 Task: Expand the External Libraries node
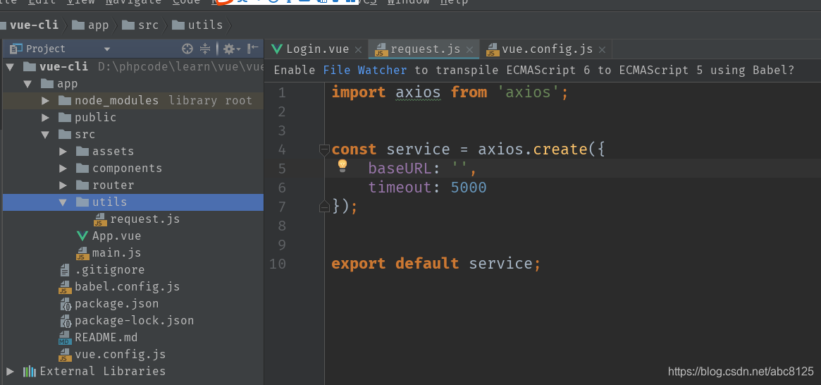(x=10, y=372)
